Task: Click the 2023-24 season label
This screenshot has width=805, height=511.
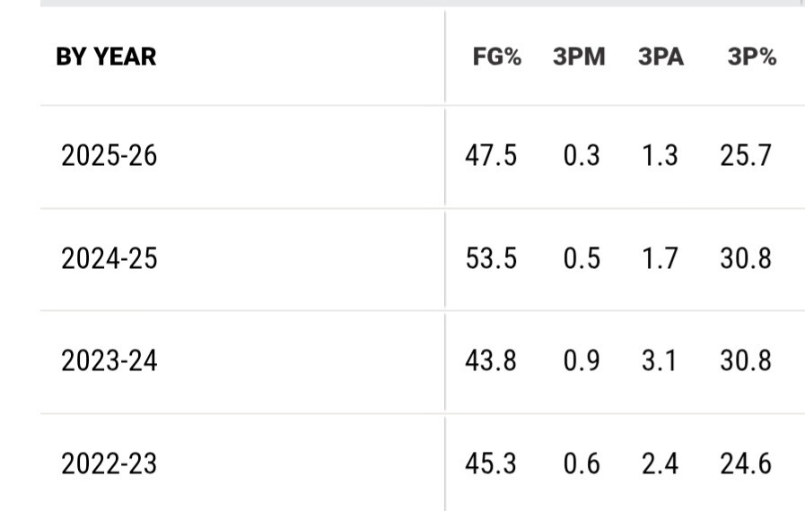Action: 109,361
